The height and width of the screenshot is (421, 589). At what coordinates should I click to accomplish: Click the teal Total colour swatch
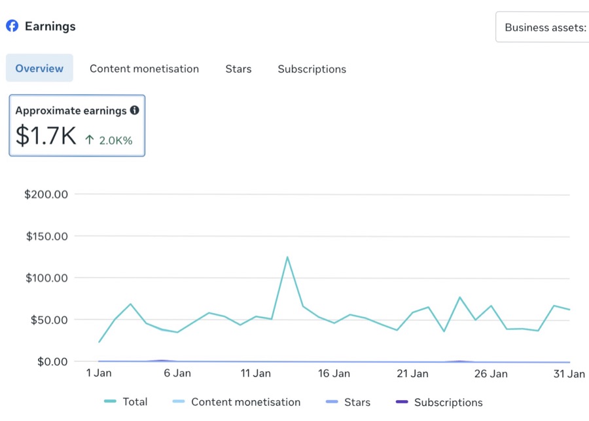tap(110, 401)
